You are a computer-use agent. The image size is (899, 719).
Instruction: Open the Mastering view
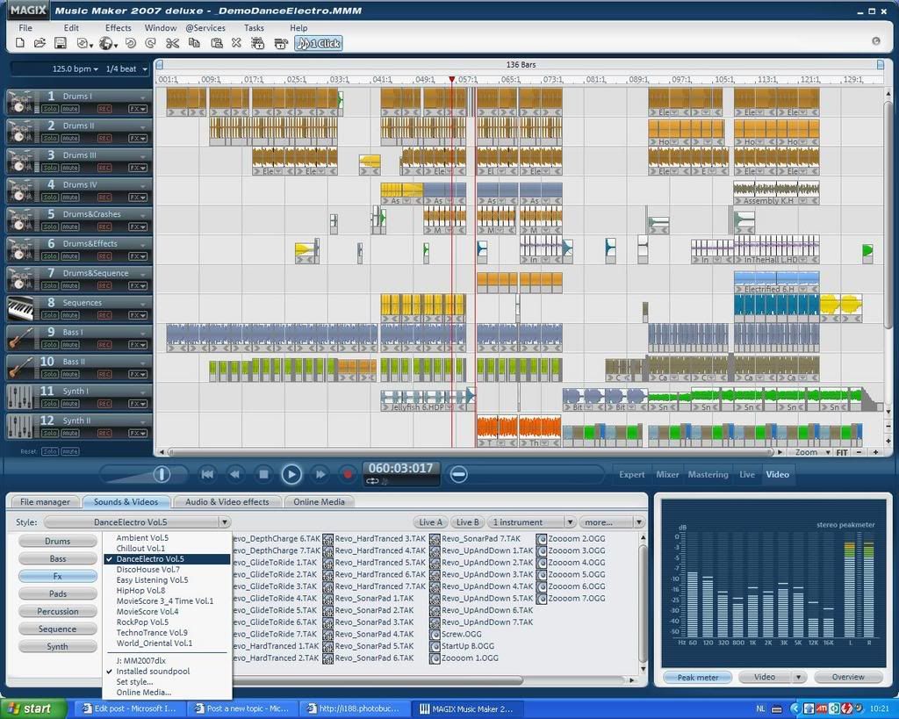pyautogui.click(x=708, y=475)
